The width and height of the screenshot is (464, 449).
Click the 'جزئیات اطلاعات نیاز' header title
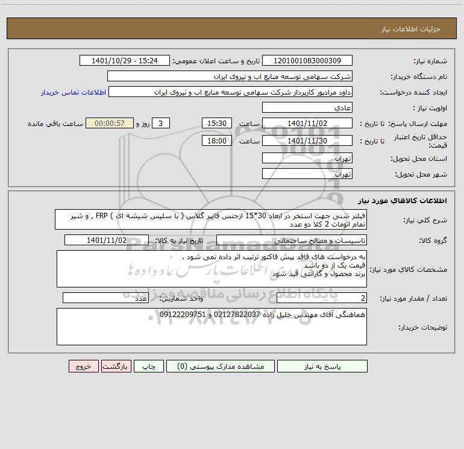(411, 29)
